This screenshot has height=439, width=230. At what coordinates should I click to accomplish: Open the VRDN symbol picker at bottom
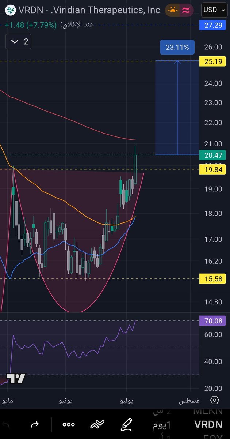point(207,424)
